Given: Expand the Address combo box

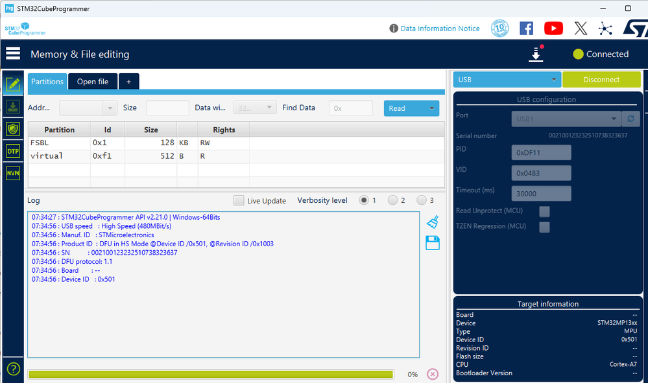Looking at the screenshot, I should point(110,108).
